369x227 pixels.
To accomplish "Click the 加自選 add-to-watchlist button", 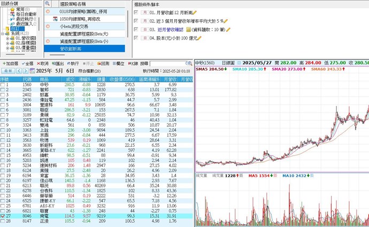I will pyautogui.click(x=10, y=63).
